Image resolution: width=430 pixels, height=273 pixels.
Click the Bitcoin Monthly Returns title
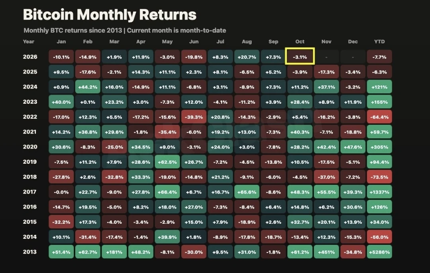[110, 15]
